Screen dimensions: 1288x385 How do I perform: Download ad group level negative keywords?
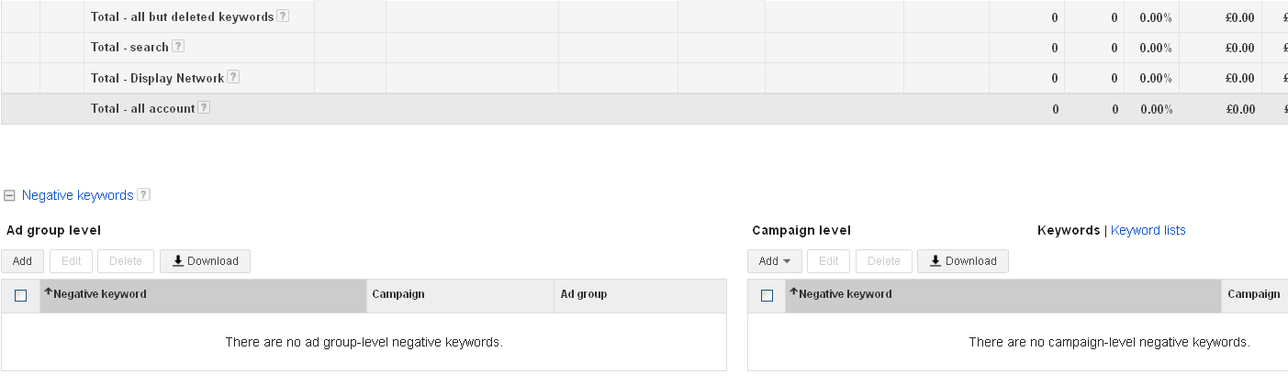tap(205, 261)
